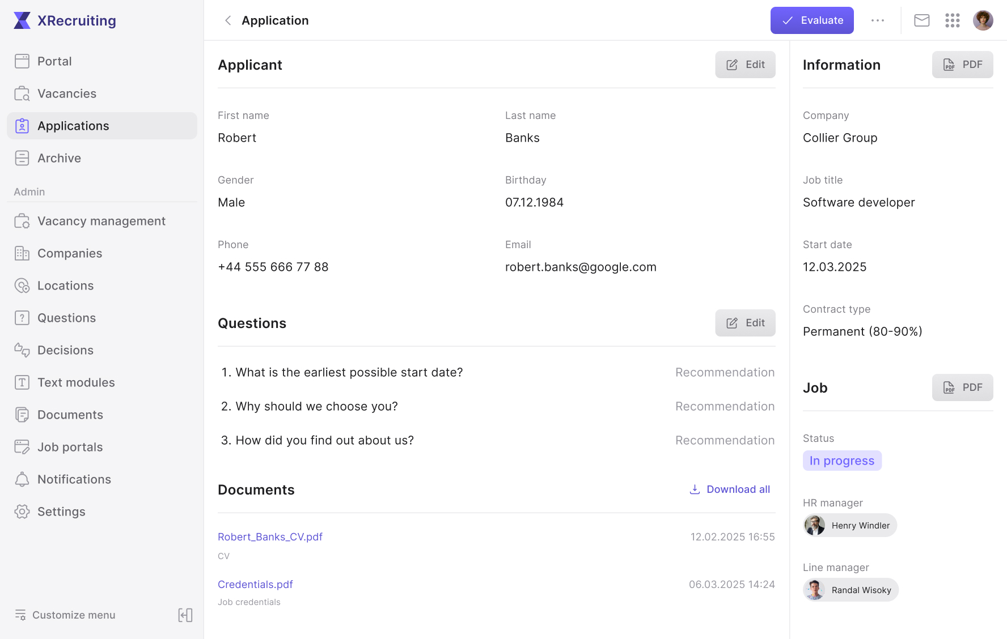Collapse the sidebar with the collapse icon
The image size is (1007, 639).
(185, 615)
